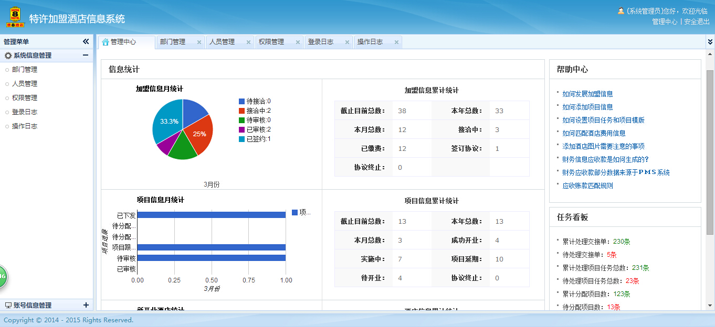The width and height of the screenshot is (715, 327).
Task: Click the 帮助中心 panel heading
Action: (x=572, y=69)
